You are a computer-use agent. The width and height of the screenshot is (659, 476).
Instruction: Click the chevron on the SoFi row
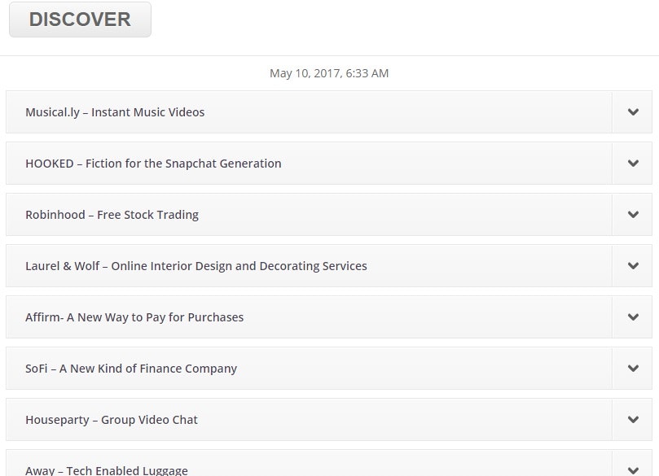click(x=633, y=369)
